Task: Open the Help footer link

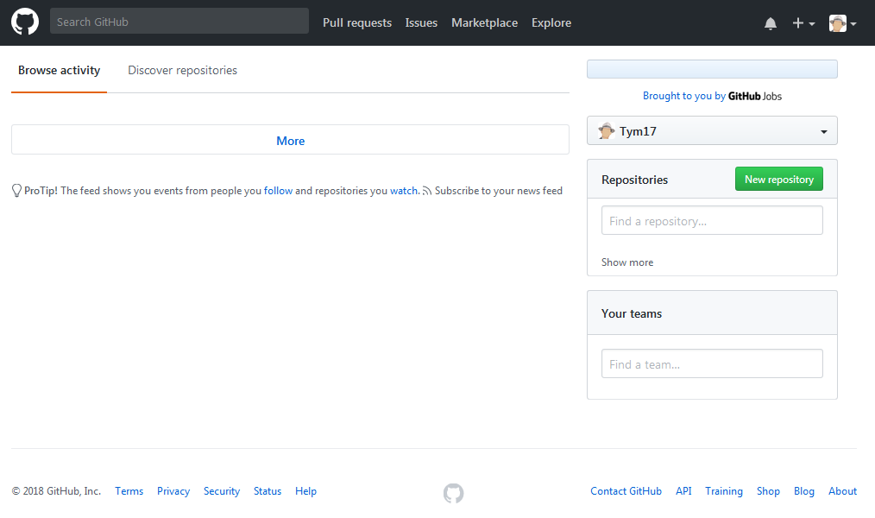Action: (305, 491)
